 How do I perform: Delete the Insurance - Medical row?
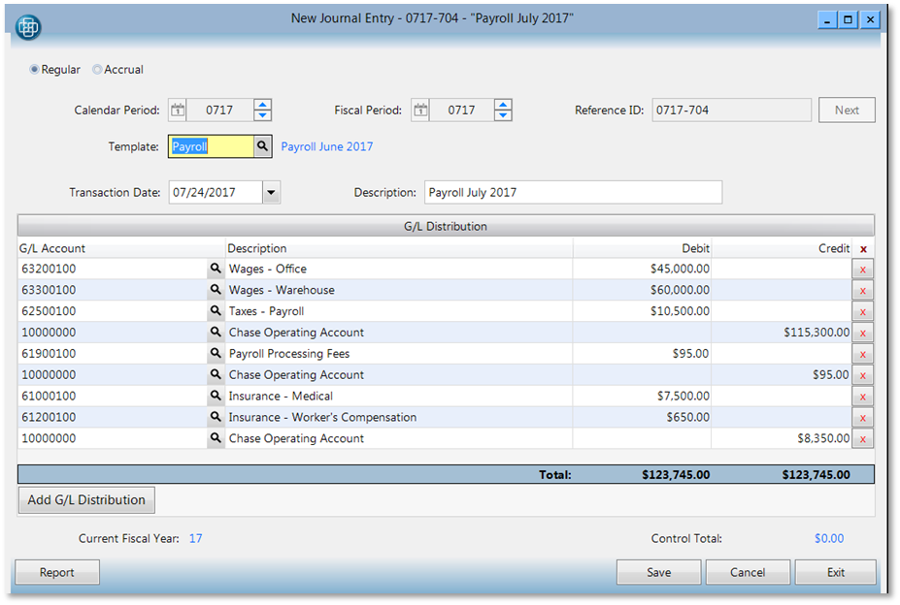pyautogui.click(x=862, y=396)
